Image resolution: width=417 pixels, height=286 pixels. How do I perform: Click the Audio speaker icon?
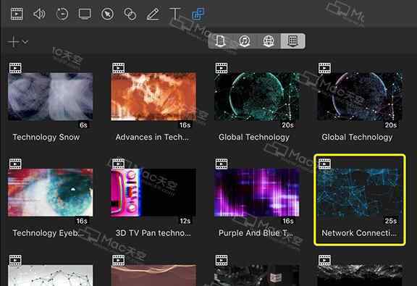[x=39, y=14]
